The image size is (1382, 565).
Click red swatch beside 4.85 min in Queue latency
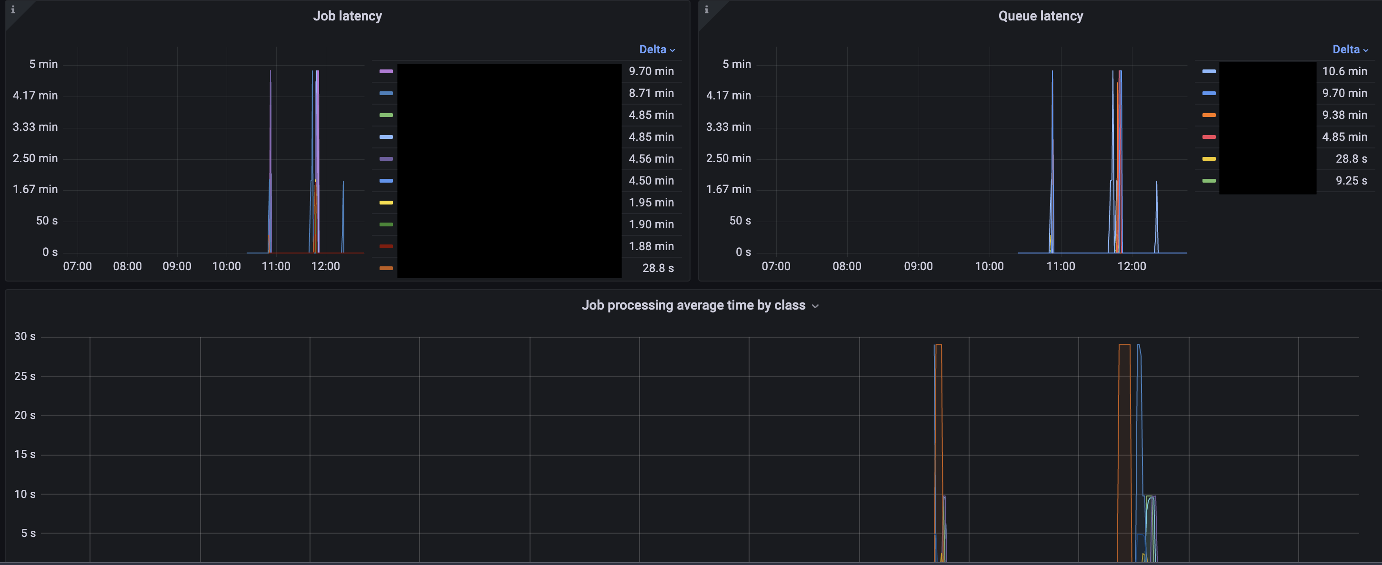point(1209,137)
